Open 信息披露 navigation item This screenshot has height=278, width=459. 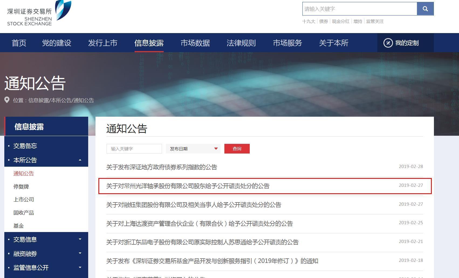149,43
